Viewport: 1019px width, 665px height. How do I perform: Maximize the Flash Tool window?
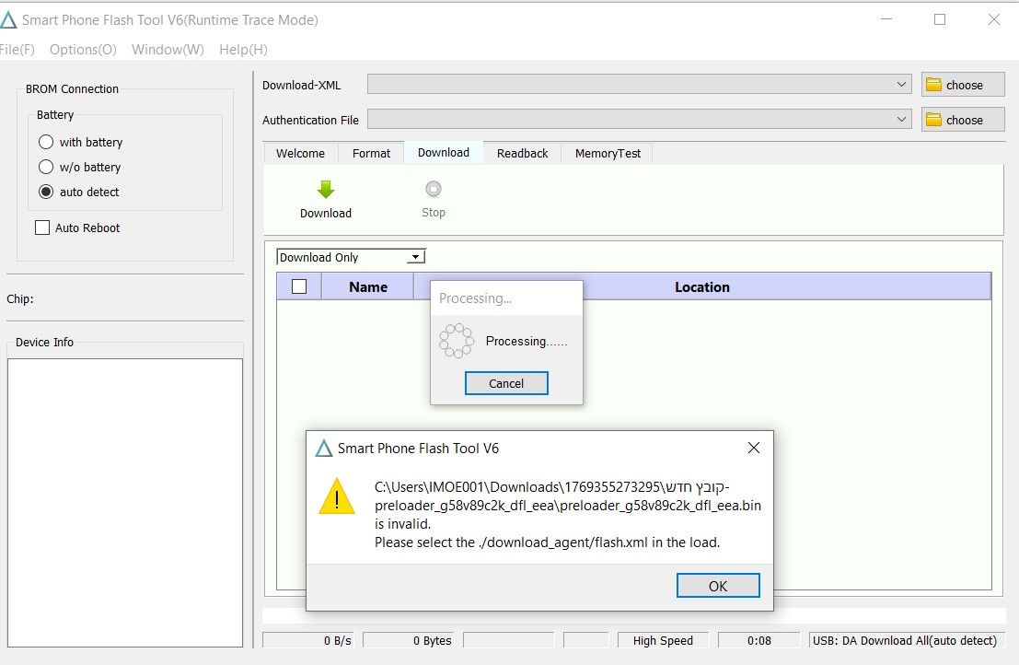click(940, 19)
